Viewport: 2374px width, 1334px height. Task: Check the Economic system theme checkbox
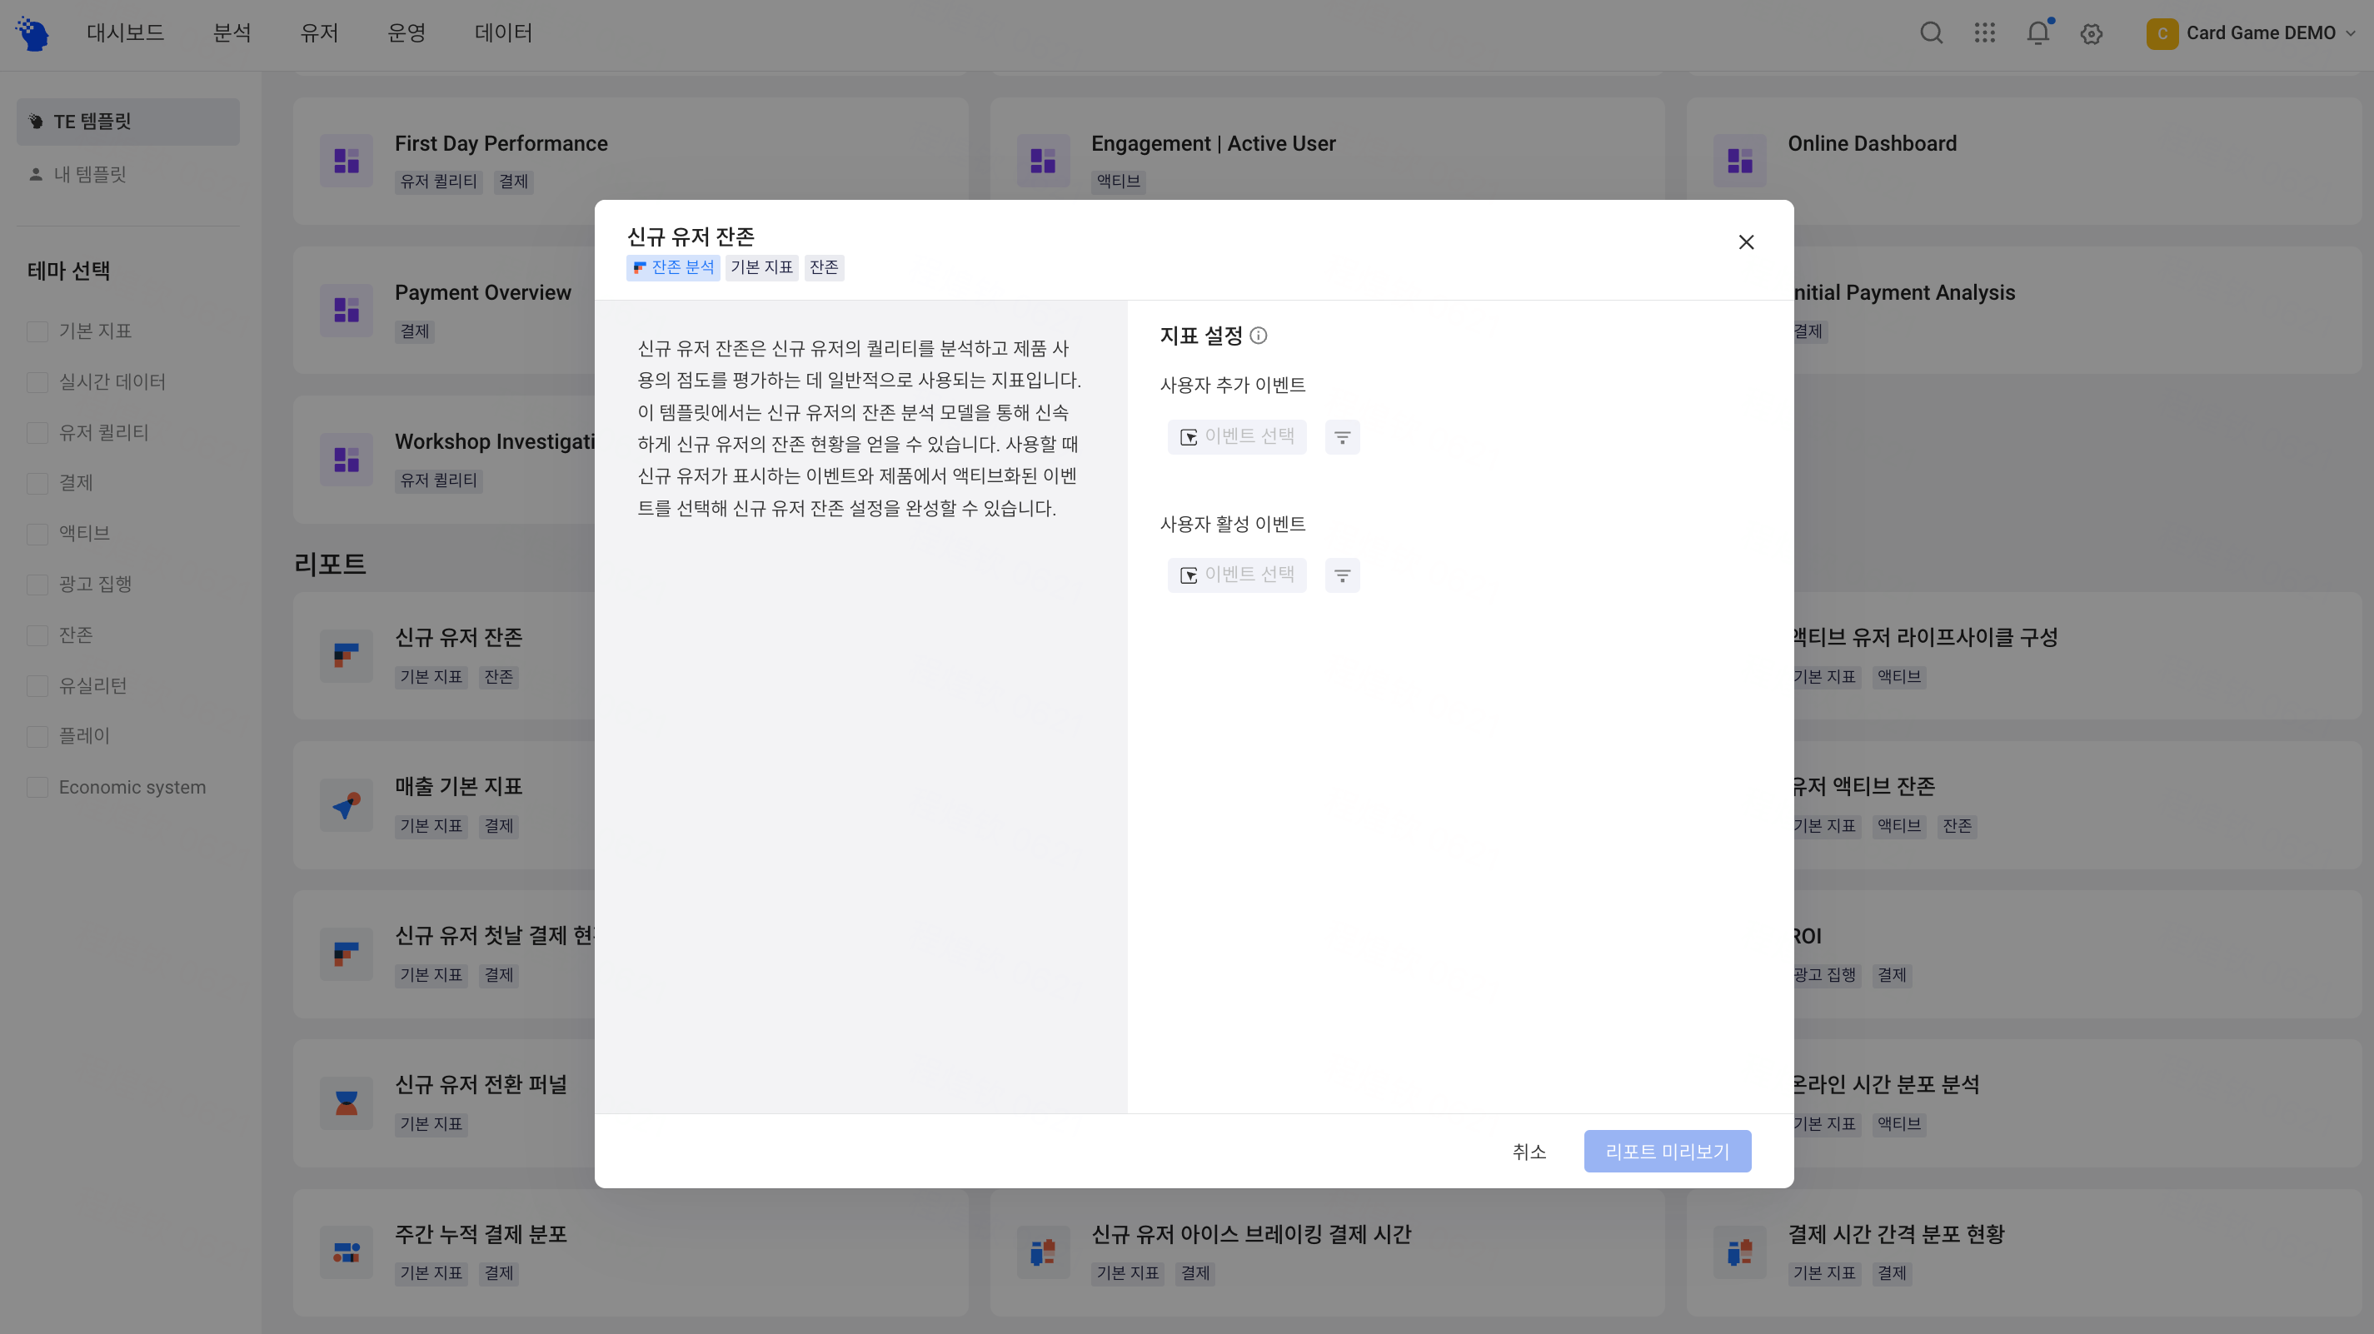pyautogui.click(x=37, y=787)
